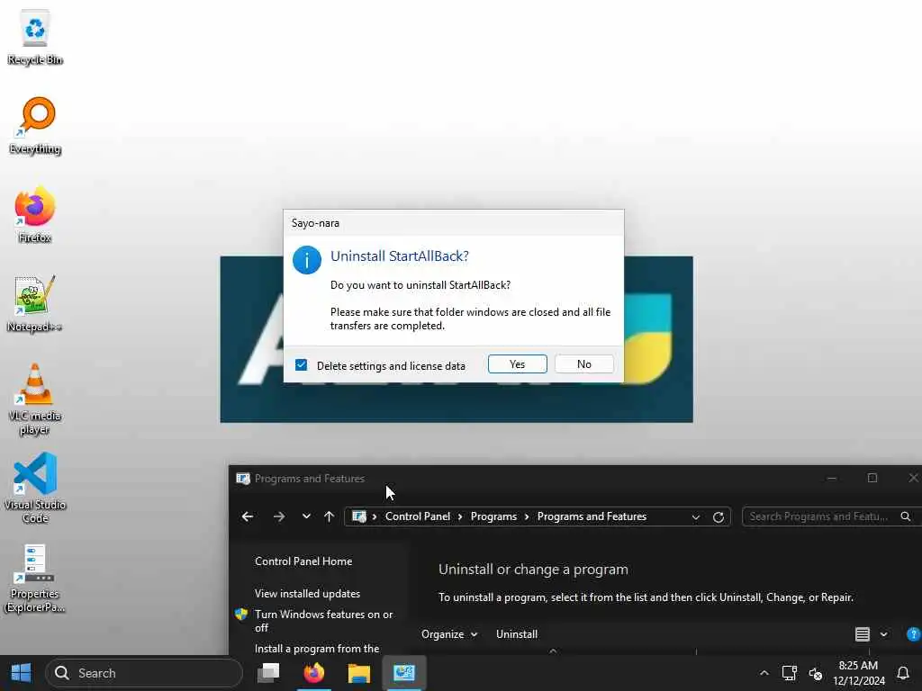Open network status tray icon
The image size is (922, 691).
pyautogui.click(x=789, y=673)
